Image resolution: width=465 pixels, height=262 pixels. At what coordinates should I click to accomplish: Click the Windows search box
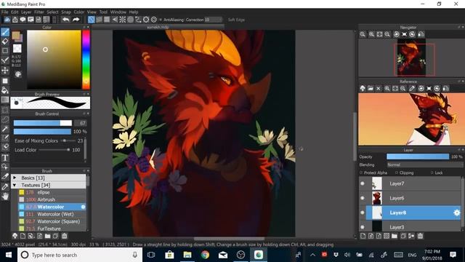pyautogui.click(x=80, y=255)
